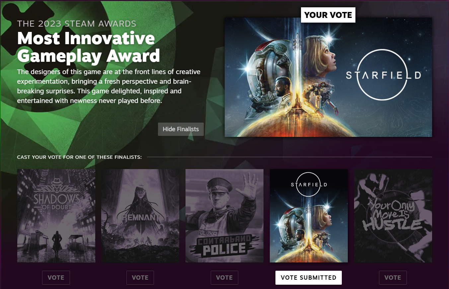449x289 pixels.
Task: Vote for Your Only Move Is Hustle
Action: [x=393, y=278]
